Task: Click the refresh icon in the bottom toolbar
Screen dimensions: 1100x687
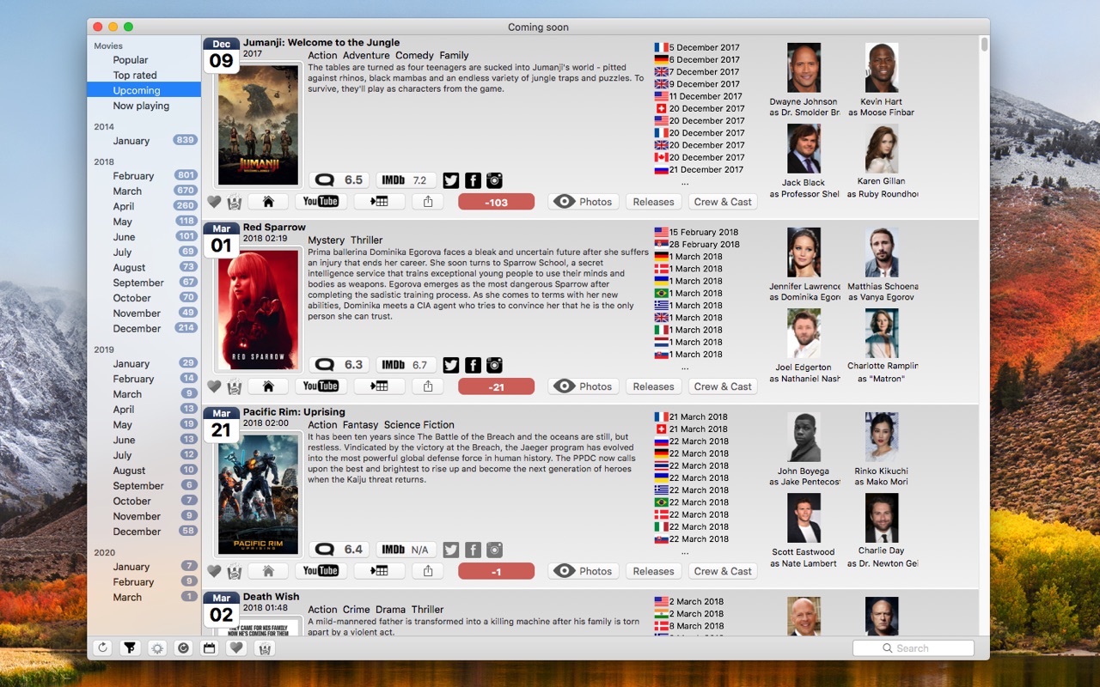Action: click(x=103, y=648)
